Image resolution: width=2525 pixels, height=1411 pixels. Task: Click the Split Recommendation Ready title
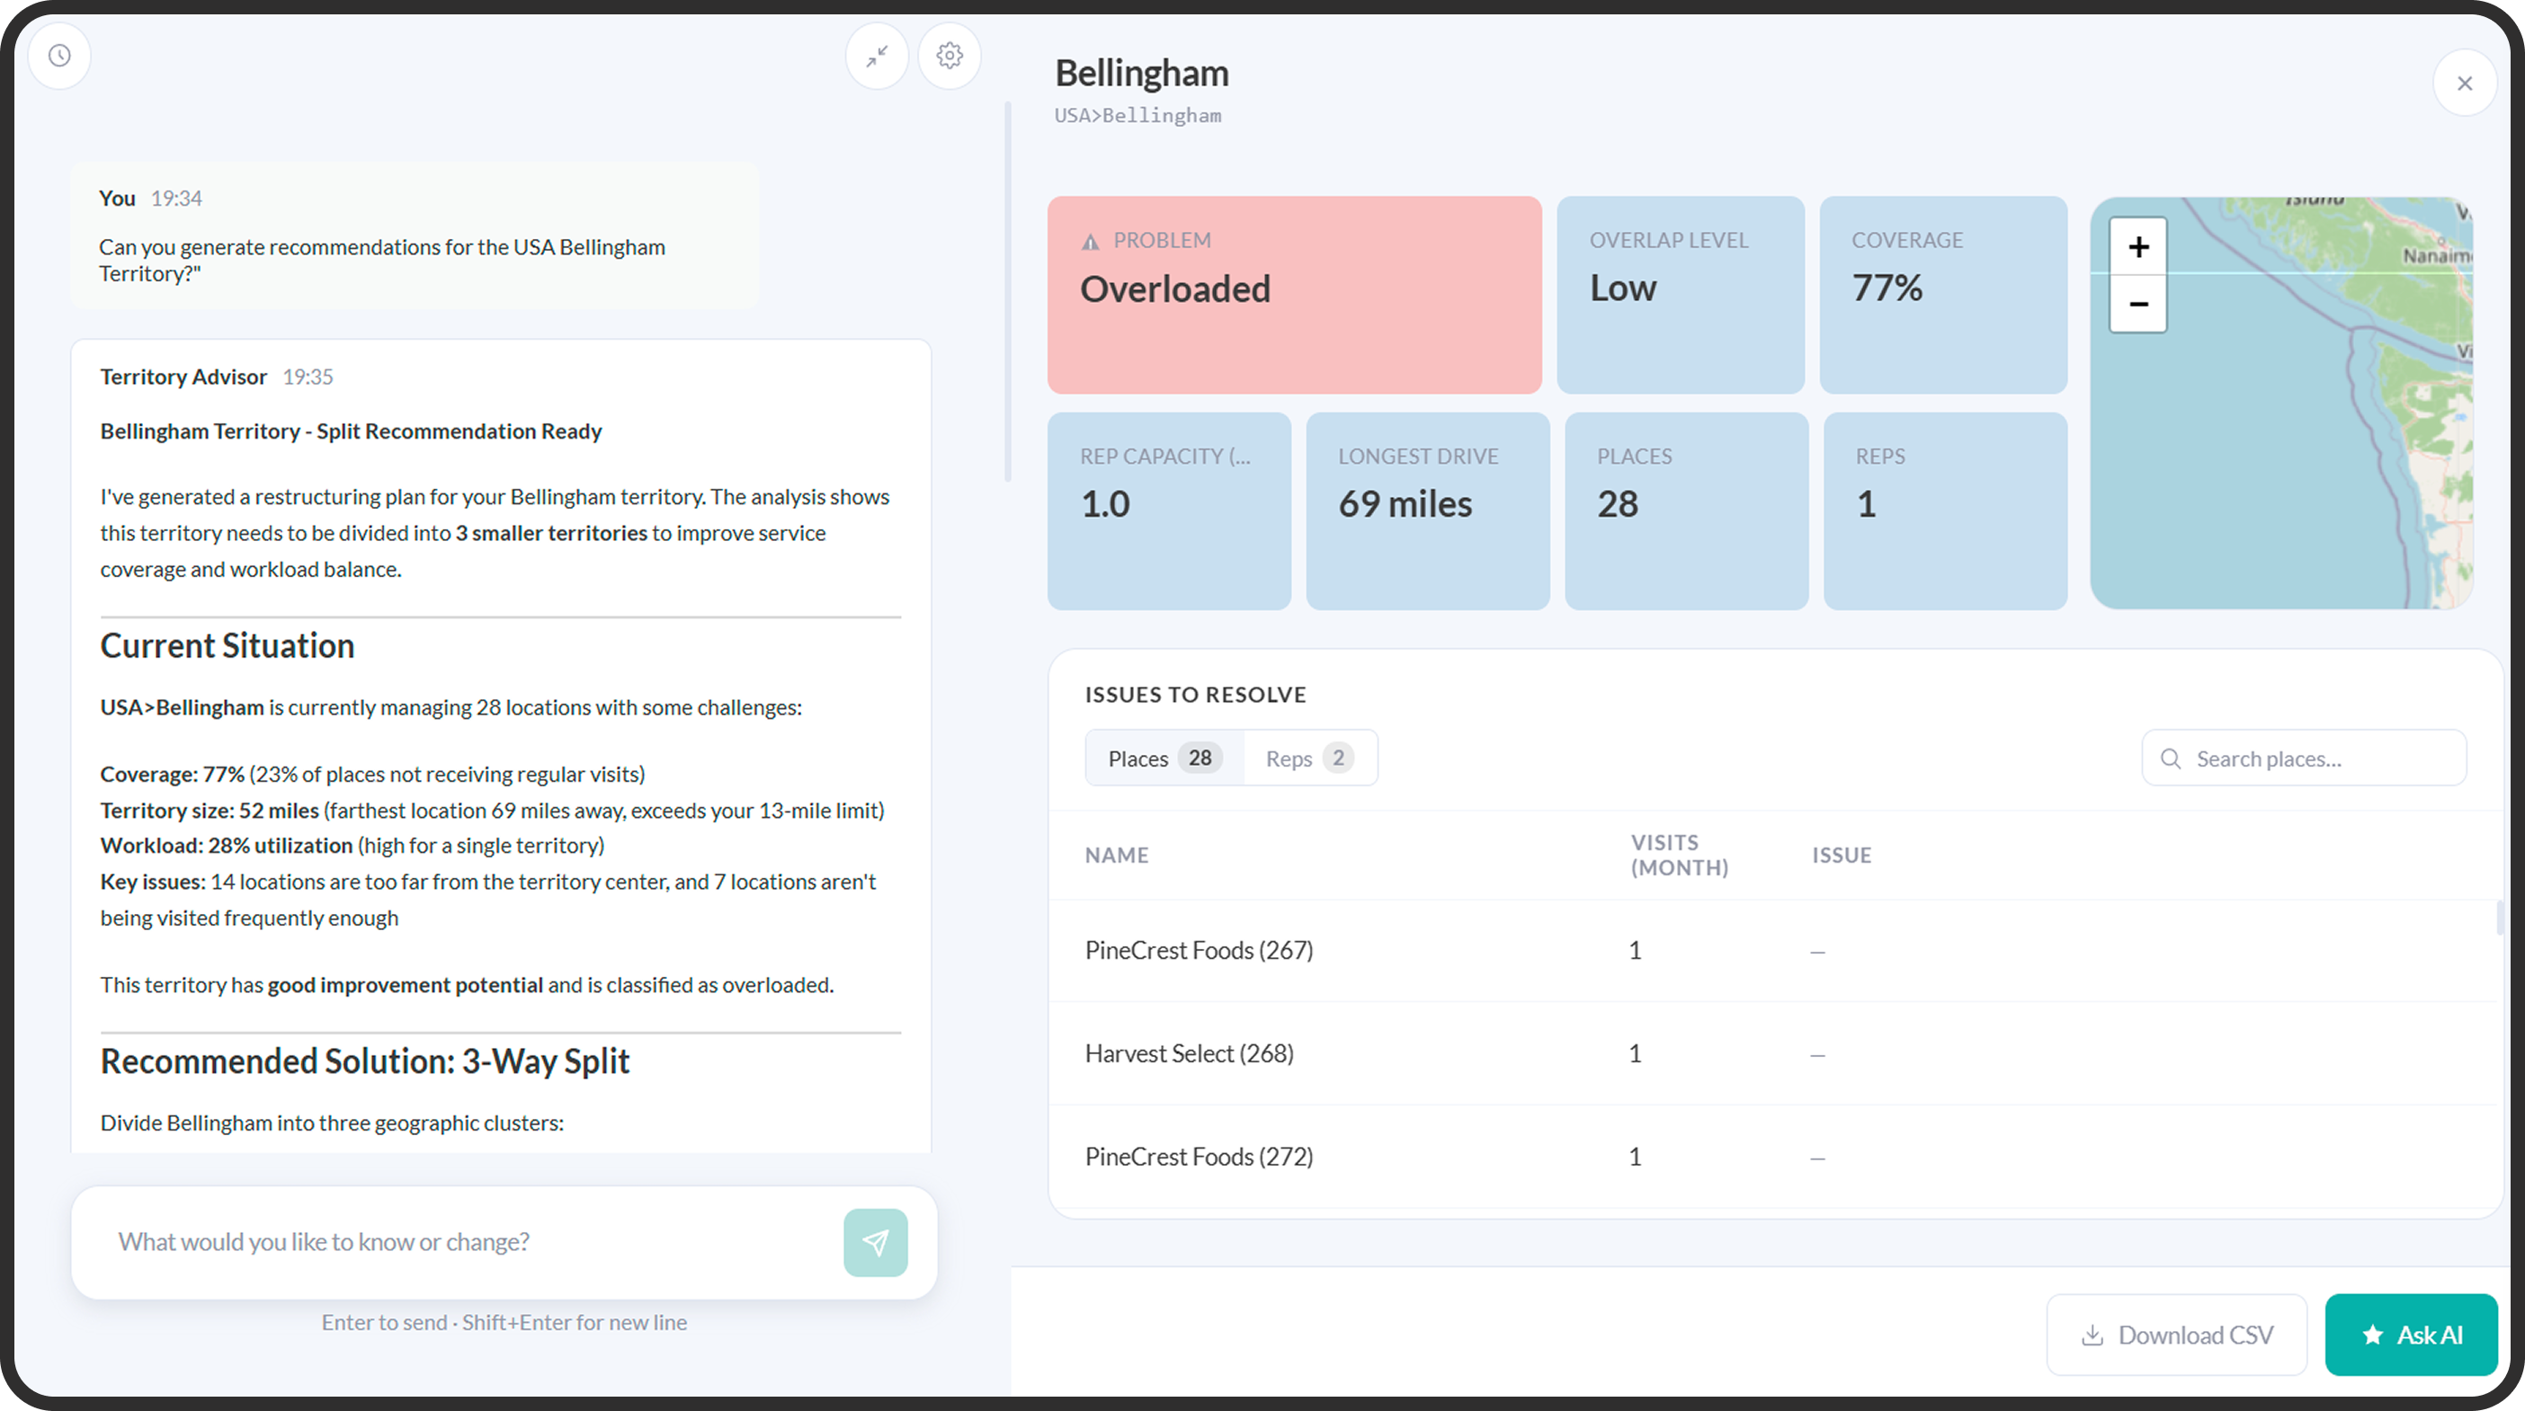point(351,431)
